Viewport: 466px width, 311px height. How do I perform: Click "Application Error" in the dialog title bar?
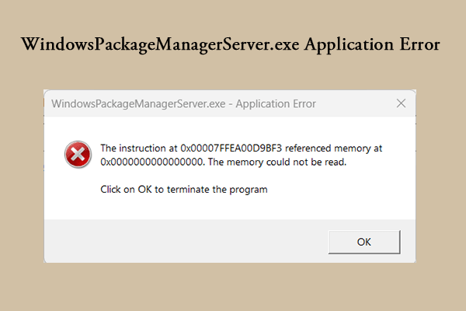click(276, 104)
